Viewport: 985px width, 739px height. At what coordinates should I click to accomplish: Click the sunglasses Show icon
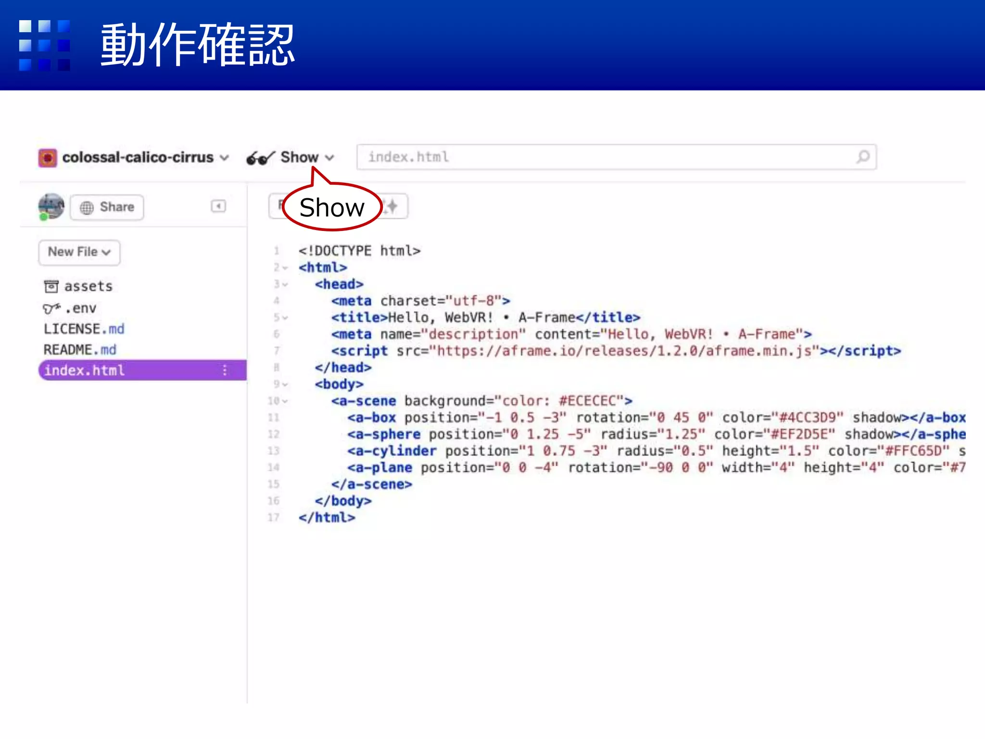260,157
